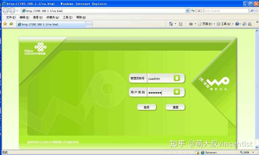Click the Research icon in command bar
259x155 pixels.
(250, 24)
